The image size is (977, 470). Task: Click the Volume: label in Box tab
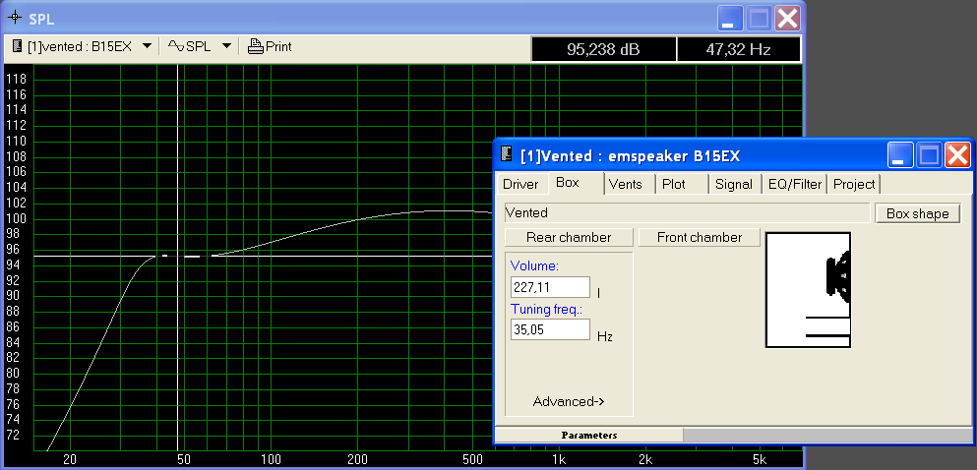[x=534, y=266]
